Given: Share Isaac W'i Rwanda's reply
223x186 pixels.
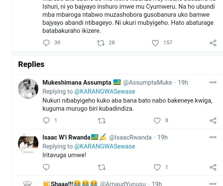Looking at the screenshot, I should [213, 167].
